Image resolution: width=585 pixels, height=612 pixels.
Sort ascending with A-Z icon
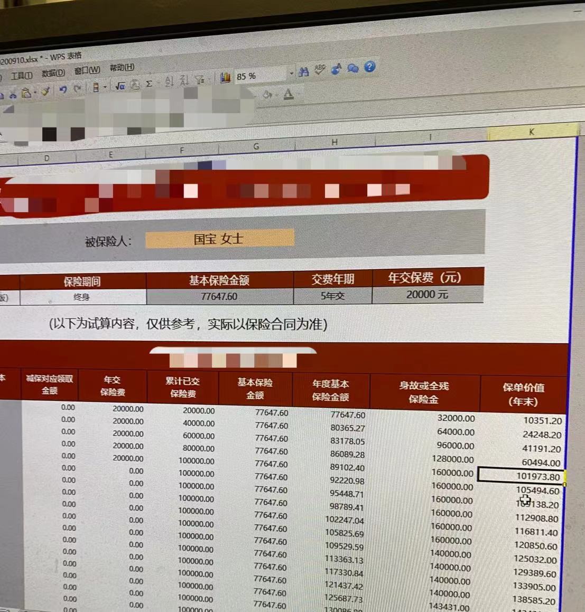169,81
